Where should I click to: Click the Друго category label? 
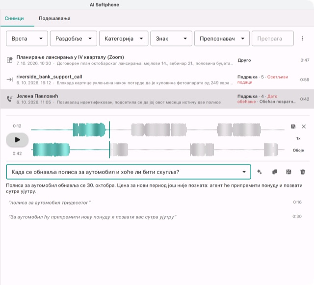(x=244, y=60)
